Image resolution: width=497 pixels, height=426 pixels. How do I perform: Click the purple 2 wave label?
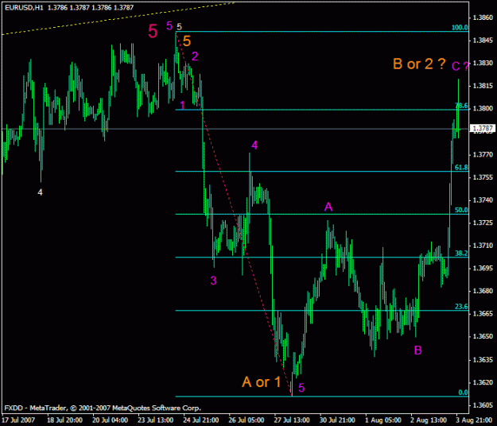195,56
